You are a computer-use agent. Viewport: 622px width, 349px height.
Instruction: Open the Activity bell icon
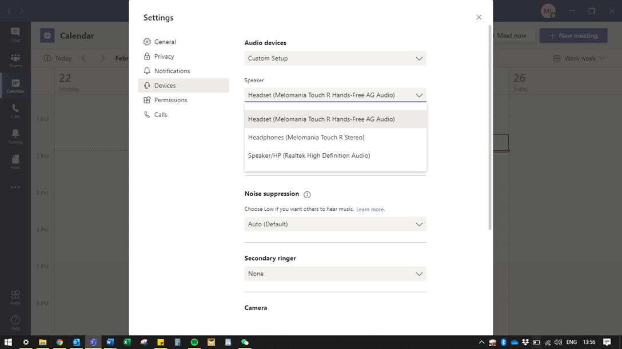[x=15, y=136]
